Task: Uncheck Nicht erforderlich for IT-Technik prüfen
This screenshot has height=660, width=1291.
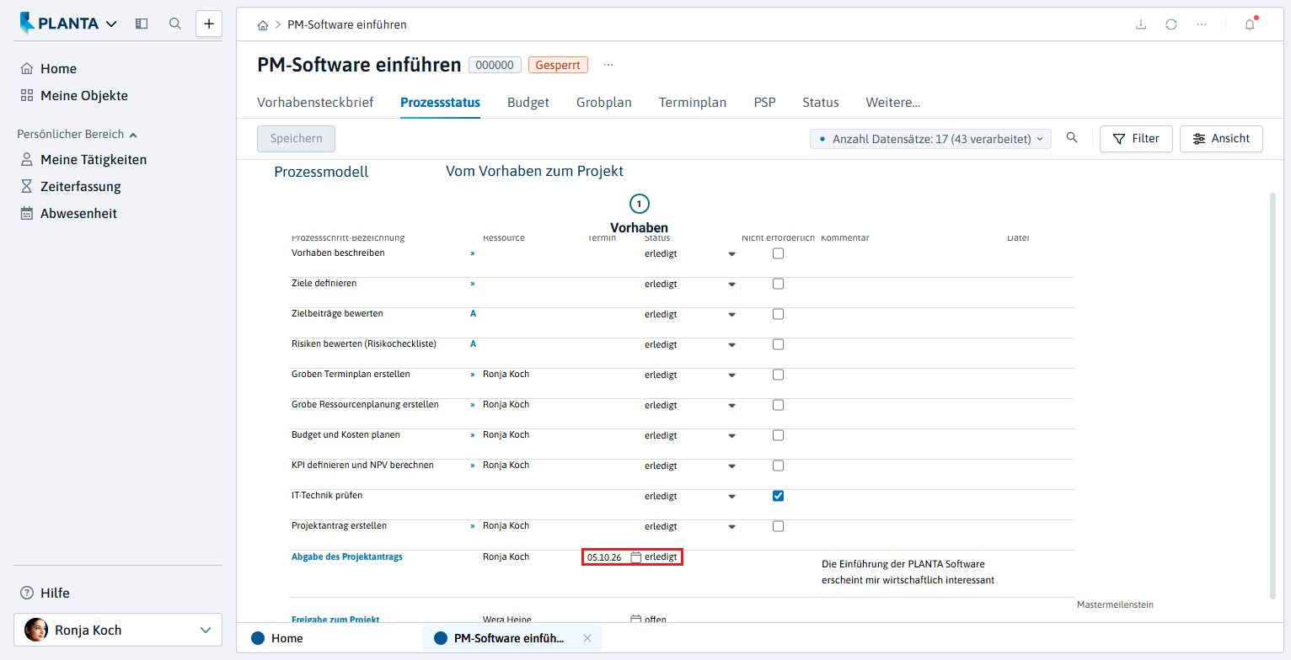Action: [779, 496]
